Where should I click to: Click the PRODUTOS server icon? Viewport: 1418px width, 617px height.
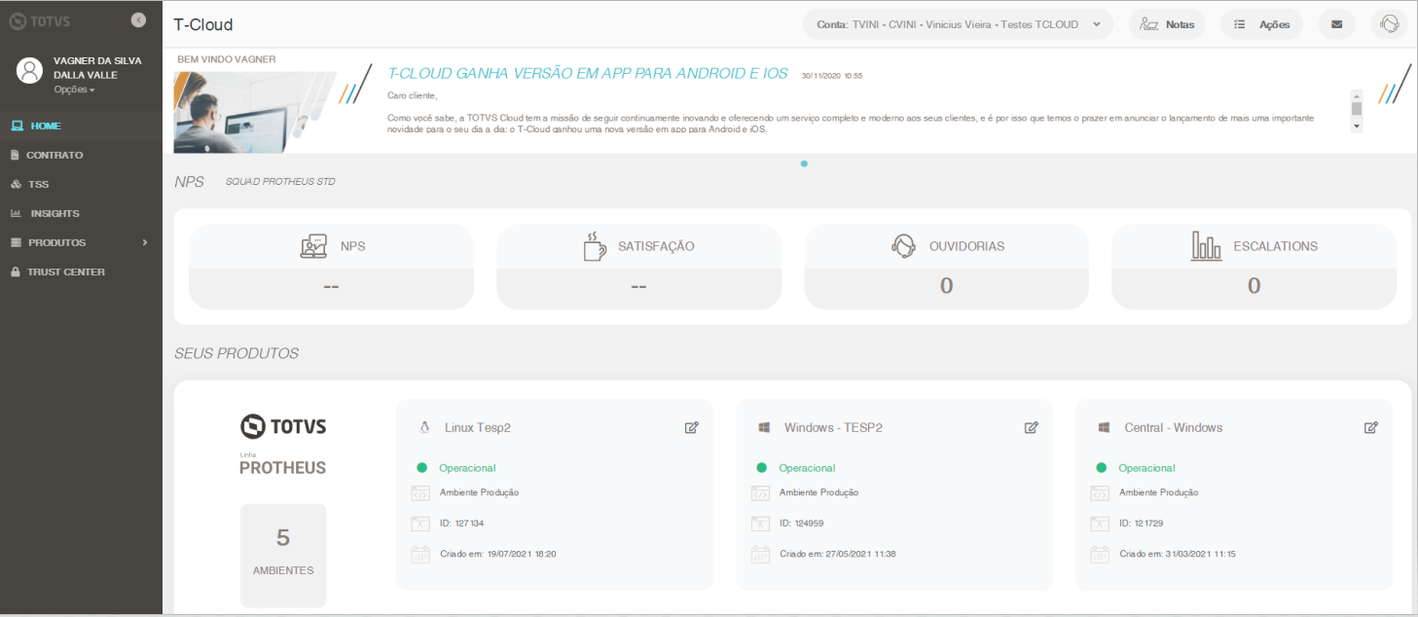pos(16,242)
